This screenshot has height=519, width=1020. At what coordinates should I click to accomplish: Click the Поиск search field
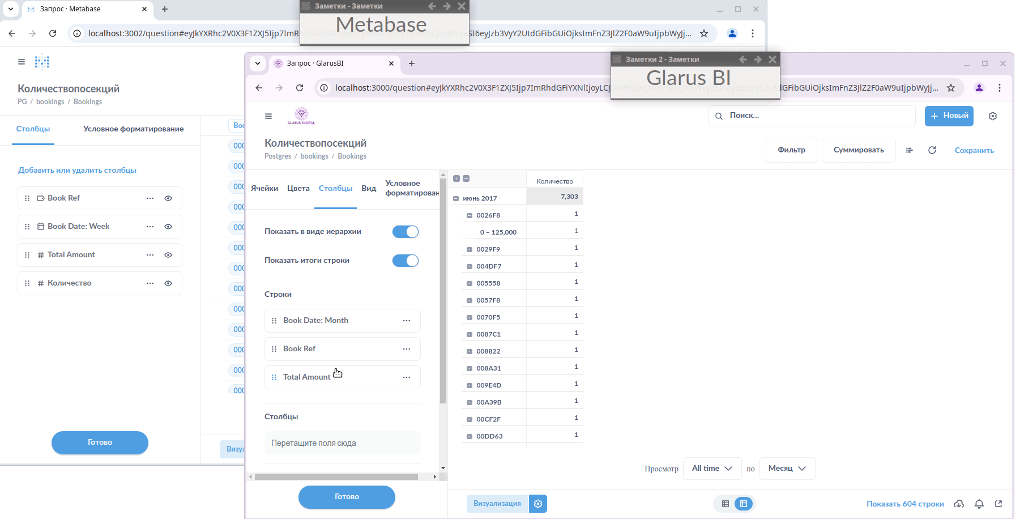pos(812,116)
